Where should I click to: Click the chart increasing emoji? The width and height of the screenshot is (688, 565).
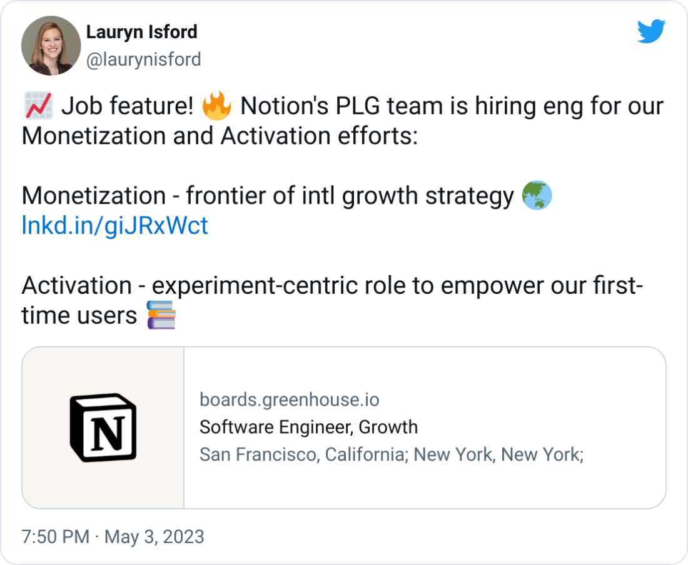click(38, 106)
